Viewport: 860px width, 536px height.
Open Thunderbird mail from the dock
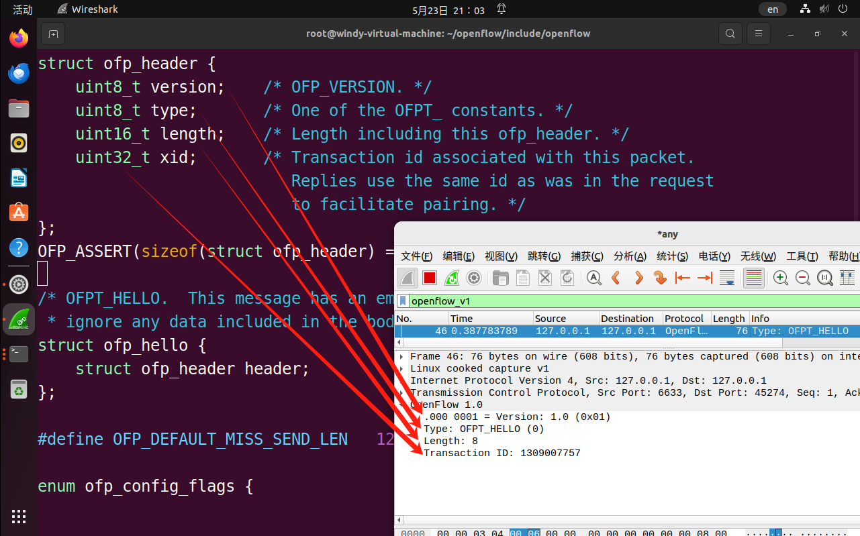pyautogui.click(x=19, y=72)
